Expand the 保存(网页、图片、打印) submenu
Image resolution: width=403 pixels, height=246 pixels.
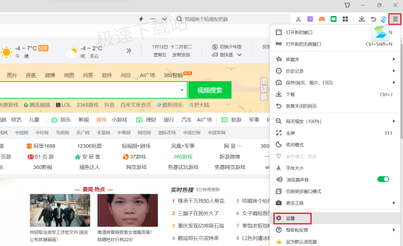(335, 82)
